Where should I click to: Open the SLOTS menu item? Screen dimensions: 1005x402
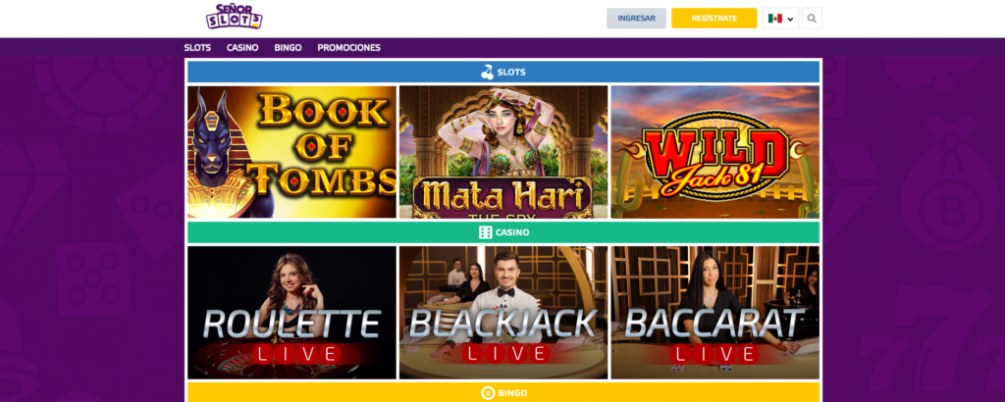(197, 47)
